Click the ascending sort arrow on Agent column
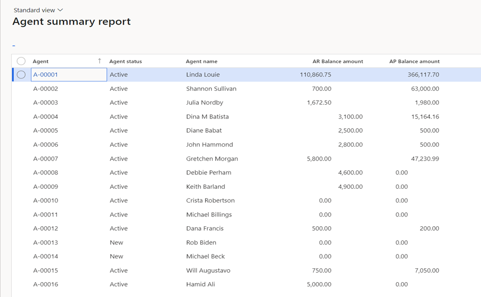The height and width of the screenshot is (297, 481). tap(100, 61)
